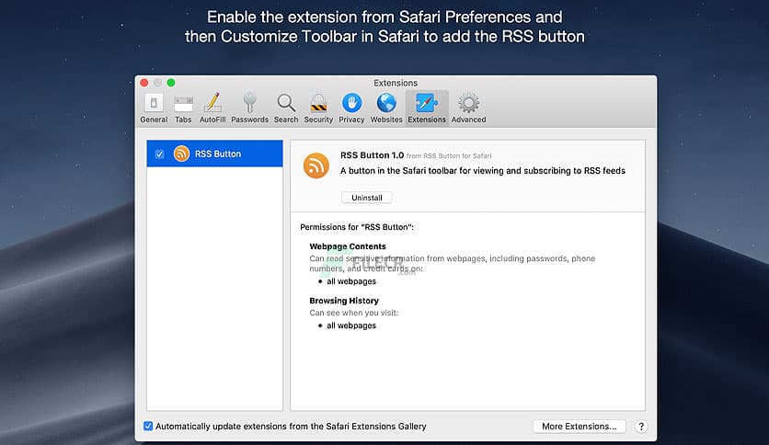Viewport: 769px width, 445px height.
Task: Click "from RSS Button for Safari" text
Action: pyautogui.click(x=449, y=156)
